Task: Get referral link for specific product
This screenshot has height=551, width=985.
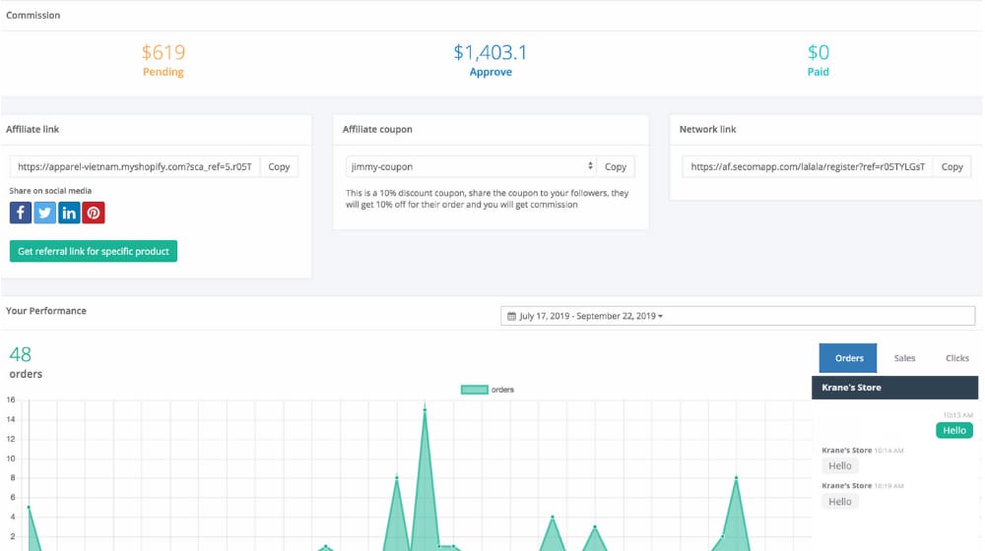Action: point(94,252)
